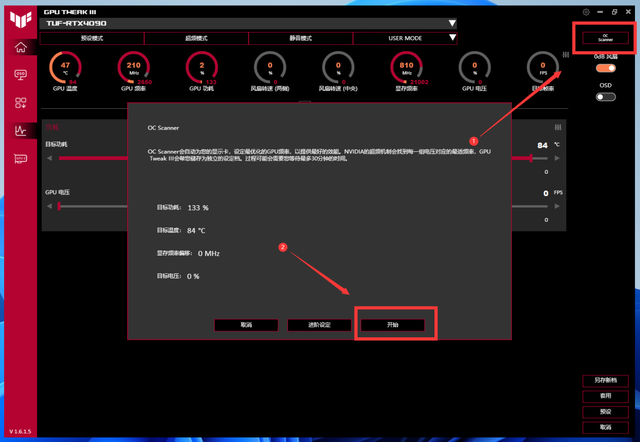
Task: Apply settings with 套用 button
Action: click(x=605, y=396)
